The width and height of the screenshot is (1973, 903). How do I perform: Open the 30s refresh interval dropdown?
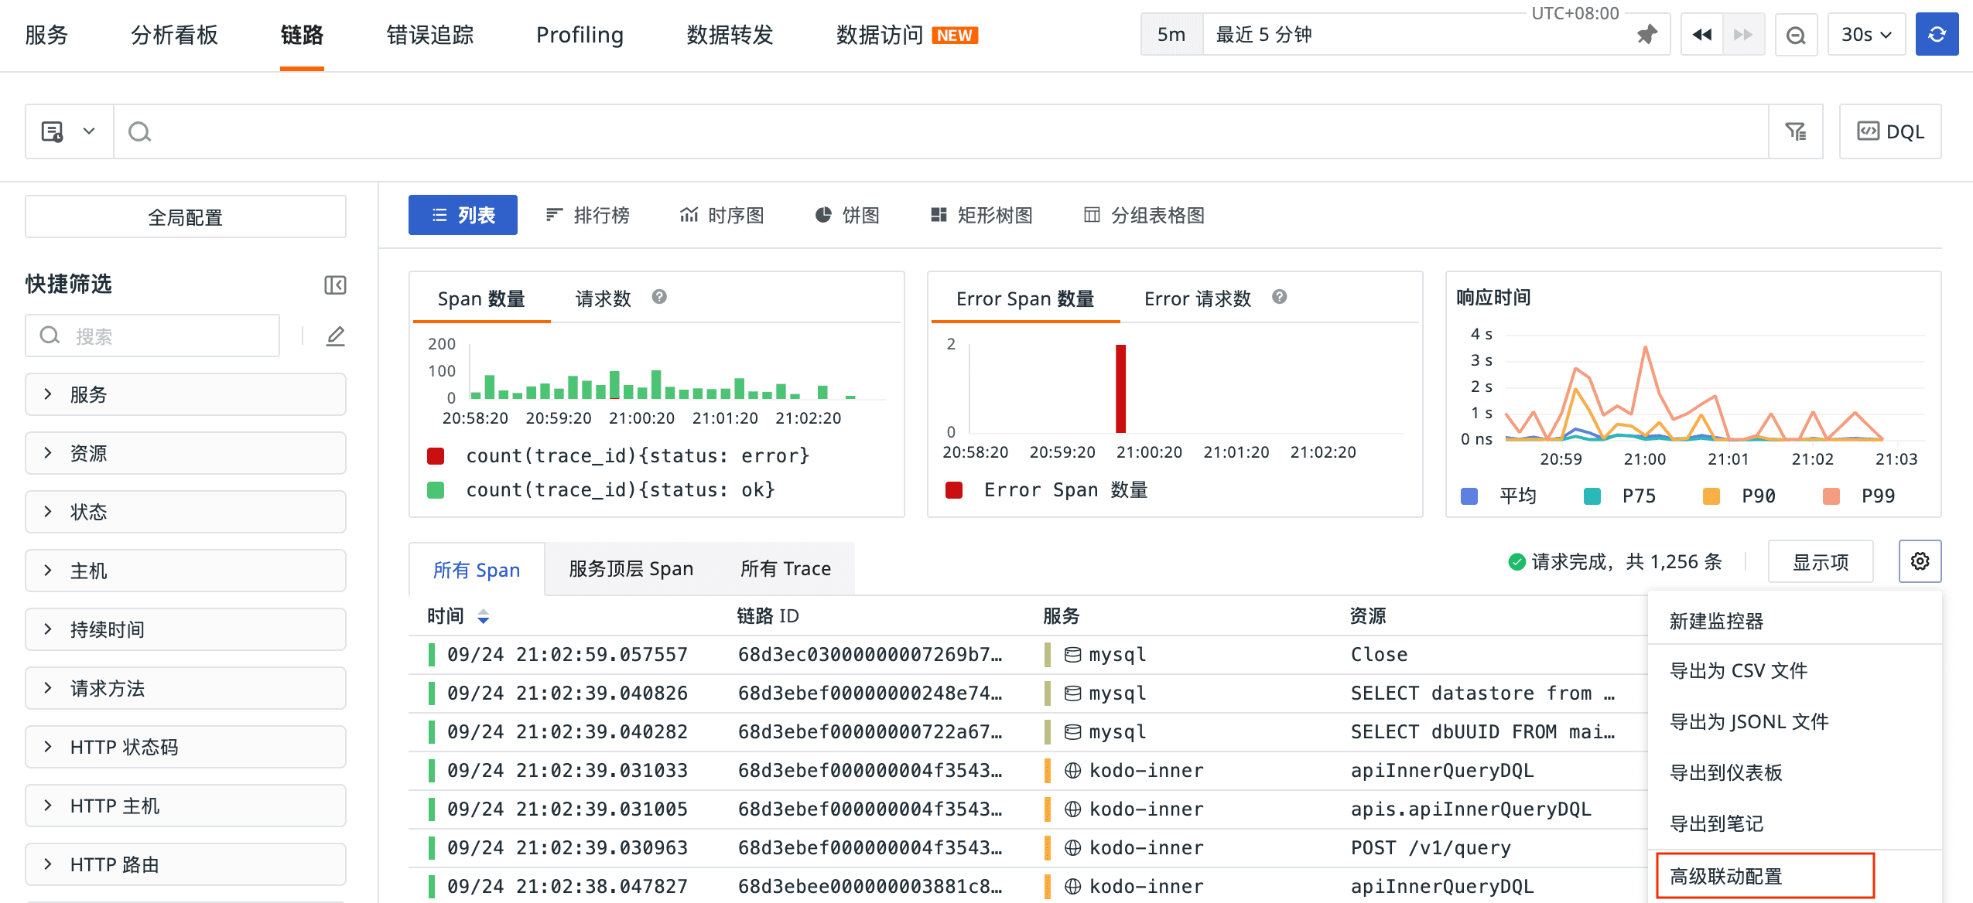tap(1865, 35)
